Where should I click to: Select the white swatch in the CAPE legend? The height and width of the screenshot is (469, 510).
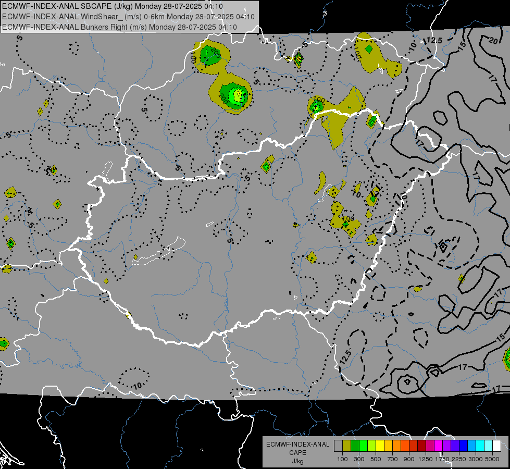[497, 446]
